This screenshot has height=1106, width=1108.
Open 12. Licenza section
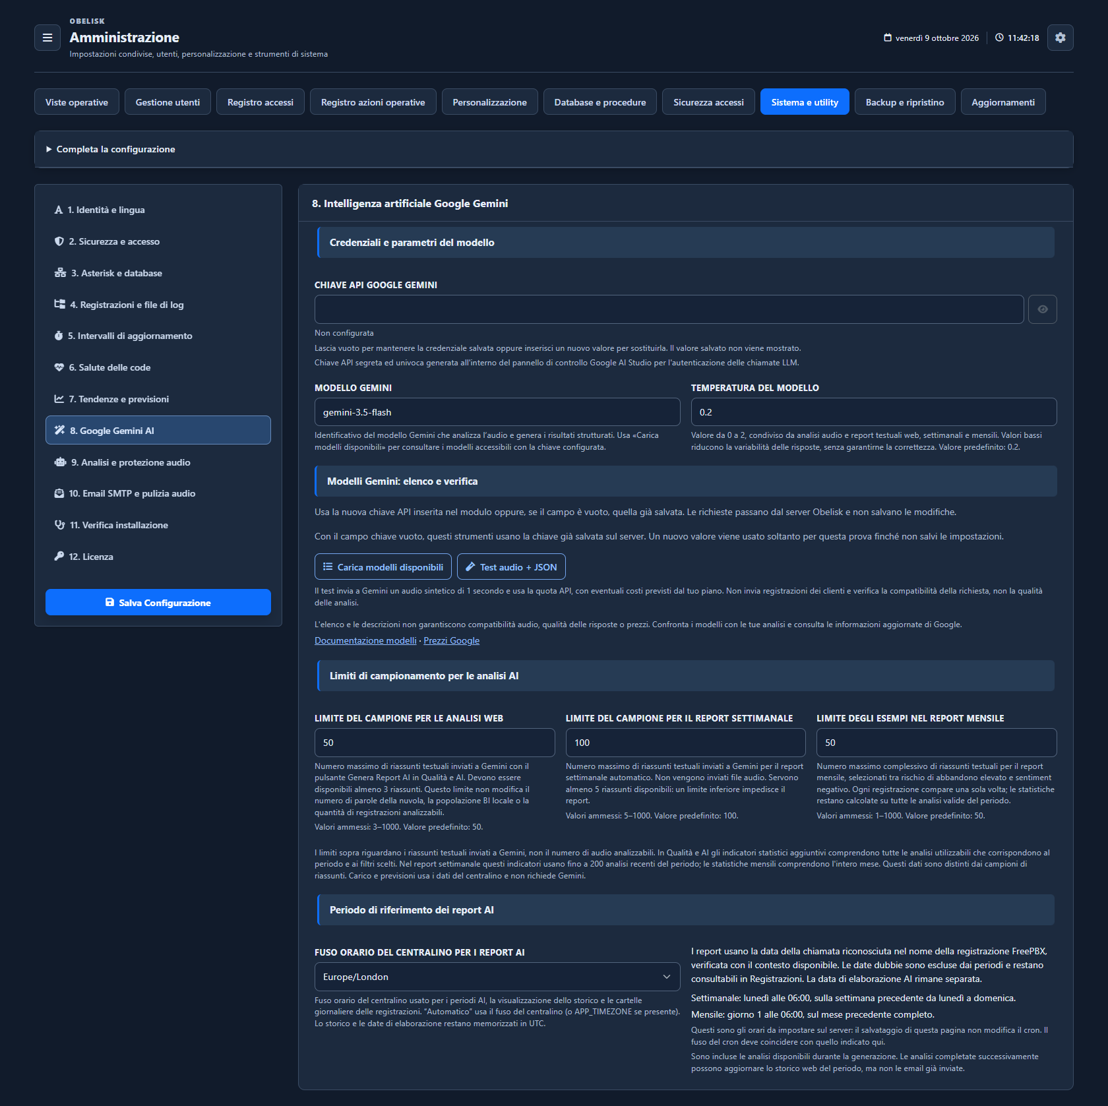[x=158, y=557]
